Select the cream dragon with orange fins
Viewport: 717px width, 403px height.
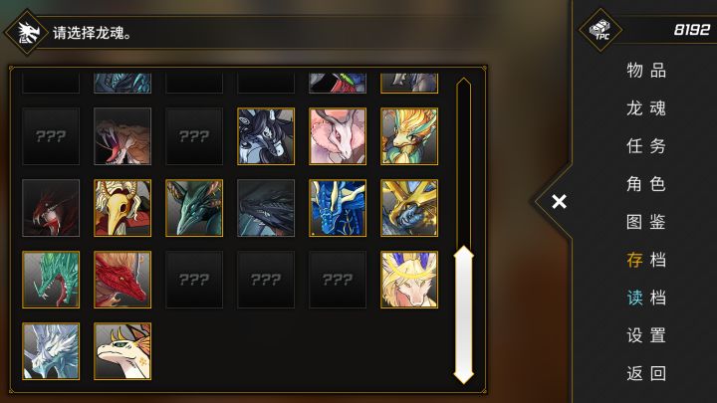click(122, 351)
